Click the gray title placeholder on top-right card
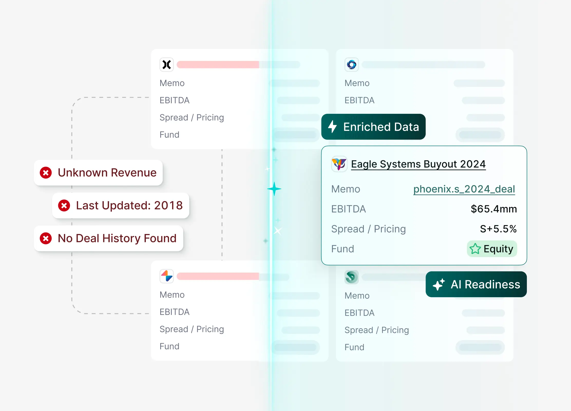The height and width of the screenshot is (411, 571). pyautogui.click(x=423, y=64)
